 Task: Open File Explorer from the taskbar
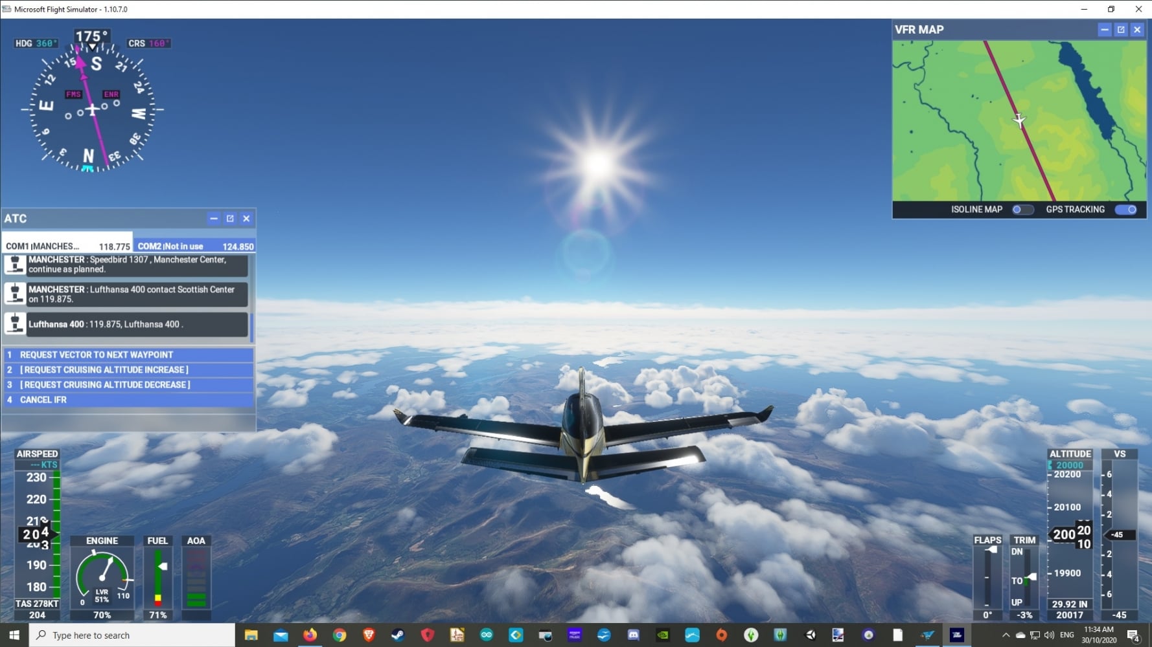[251, 635]
